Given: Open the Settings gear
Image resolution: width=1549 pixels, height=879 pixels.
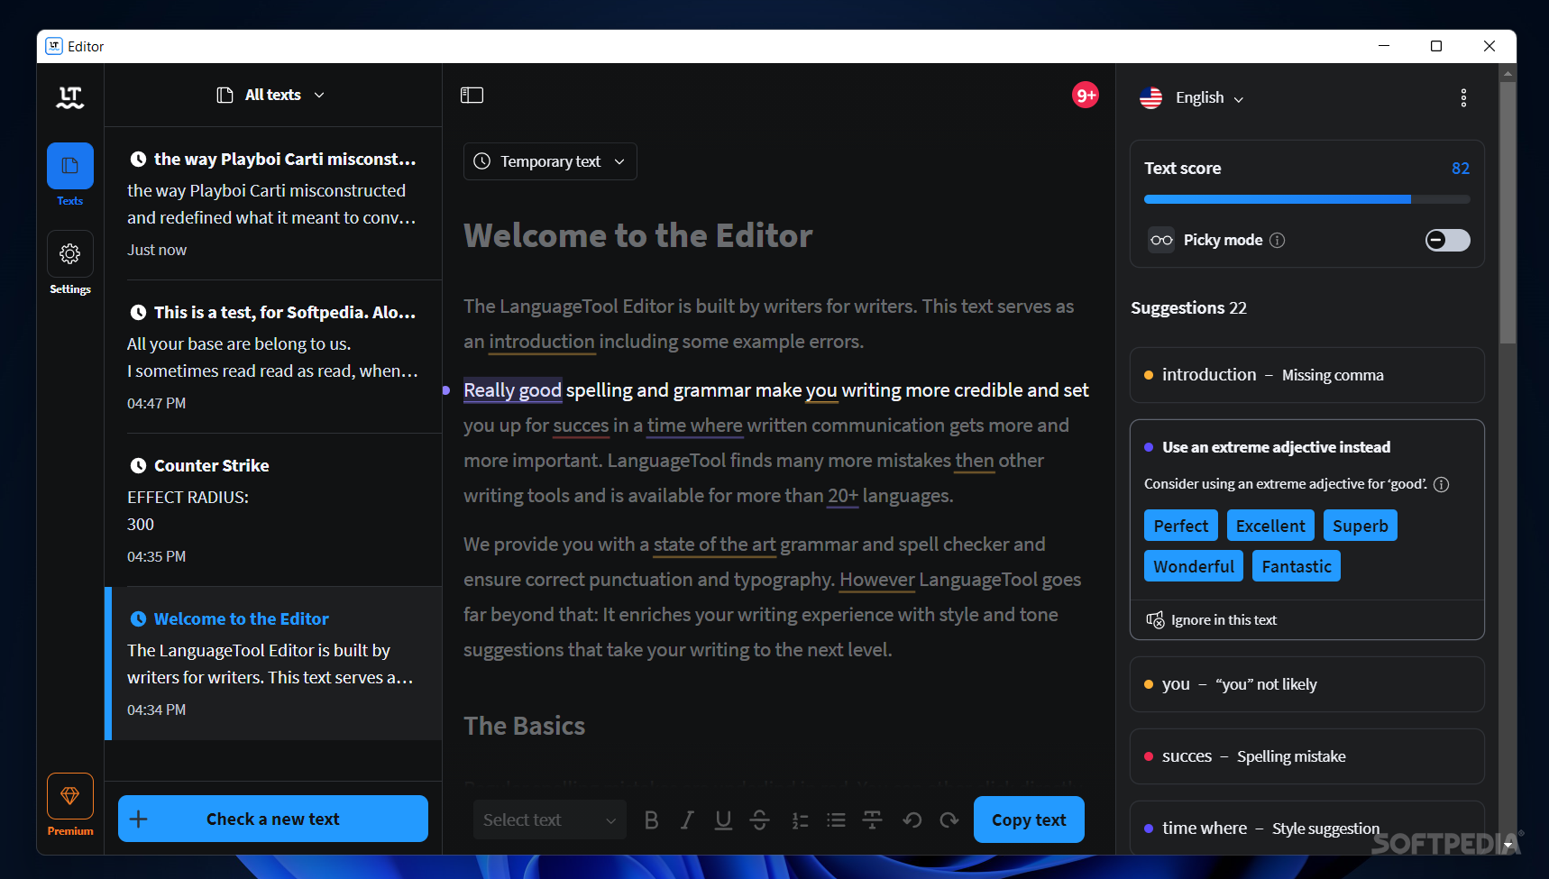Looking at the screenshot, I should [70, 254].
